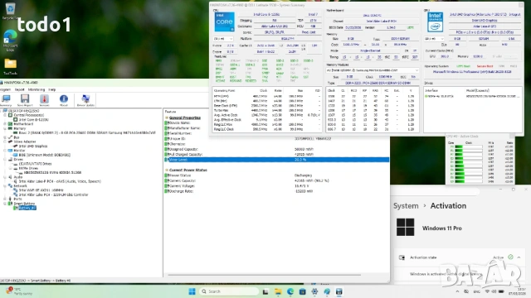This screenshot has width=531, height=298.
Task: Select the Central Processor(s) tree node
Action: [28, 115]
